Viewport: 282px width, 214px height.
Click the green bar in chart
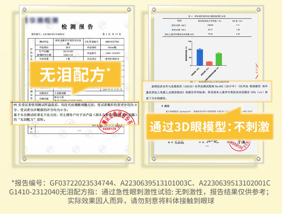tap(218, 59)
